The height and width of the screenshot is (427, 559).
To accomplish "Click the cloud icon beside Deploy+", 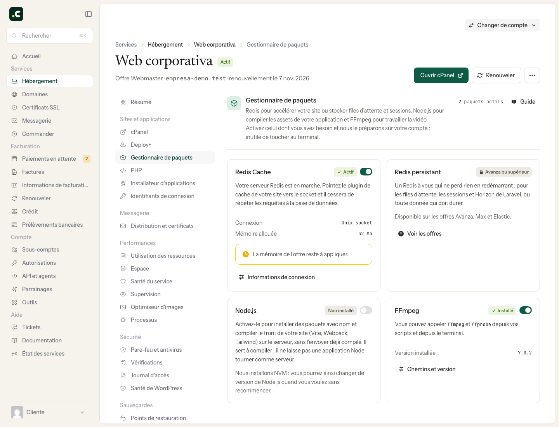I will coord(123,145).
